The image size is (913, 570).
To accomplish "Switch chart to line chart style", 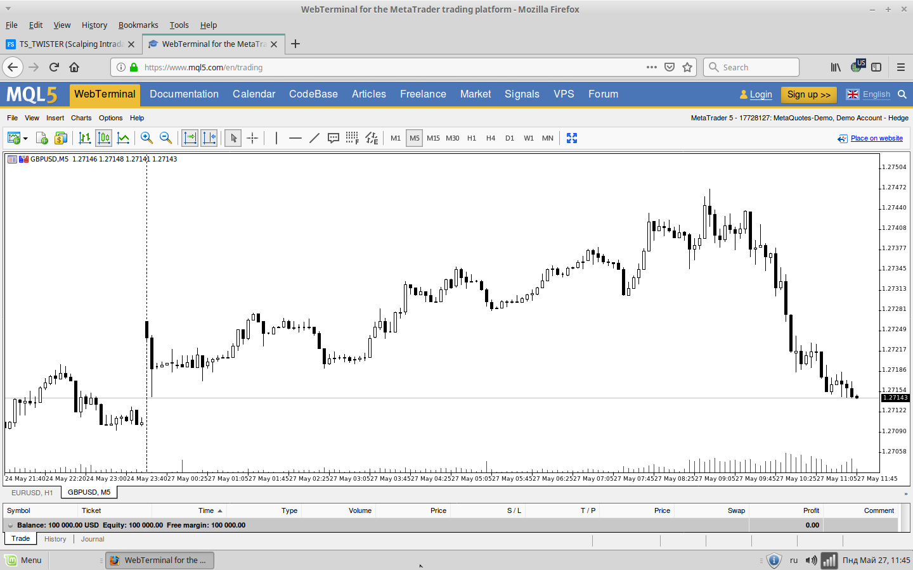I will click(124, 138).
